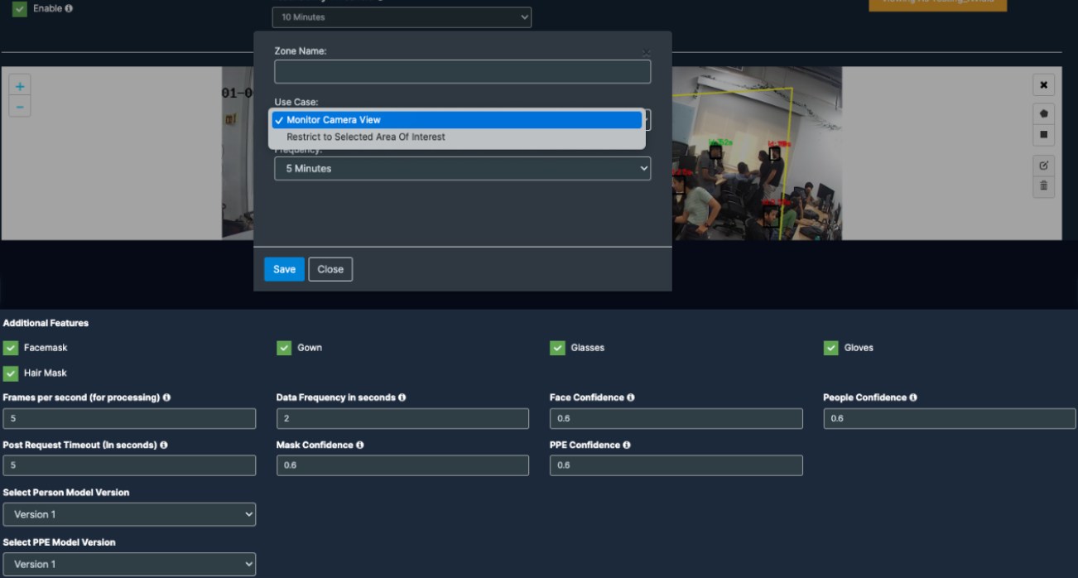The image size is (1078, 578).
Task: Focus the Zone Name input field
Action: click(462, 72)
